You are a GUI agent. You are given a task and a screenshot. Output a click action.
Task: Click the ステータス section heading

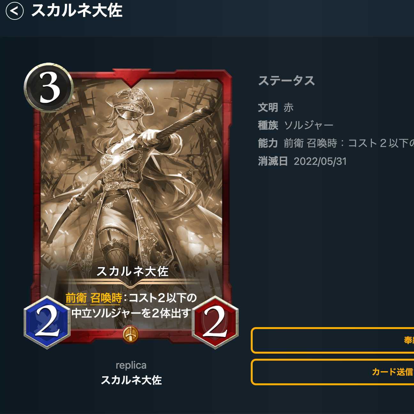[287, 80]
